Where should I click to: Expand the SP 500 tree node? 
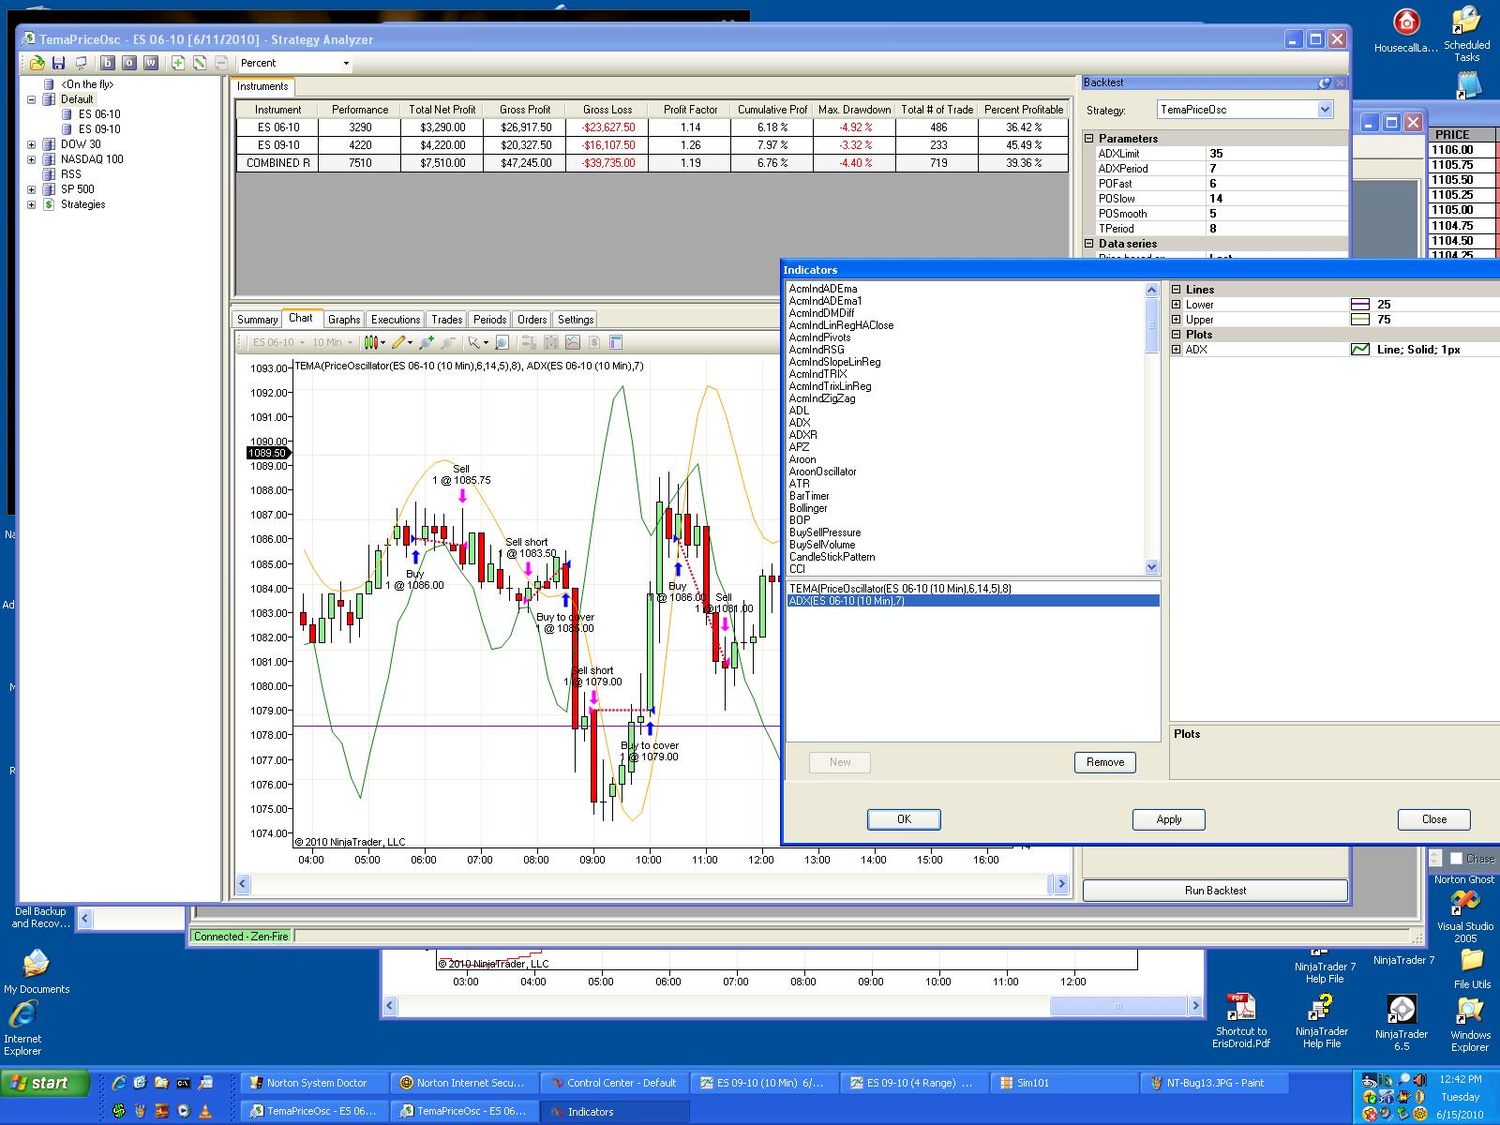pyautogui.click(x=31, y=189)
